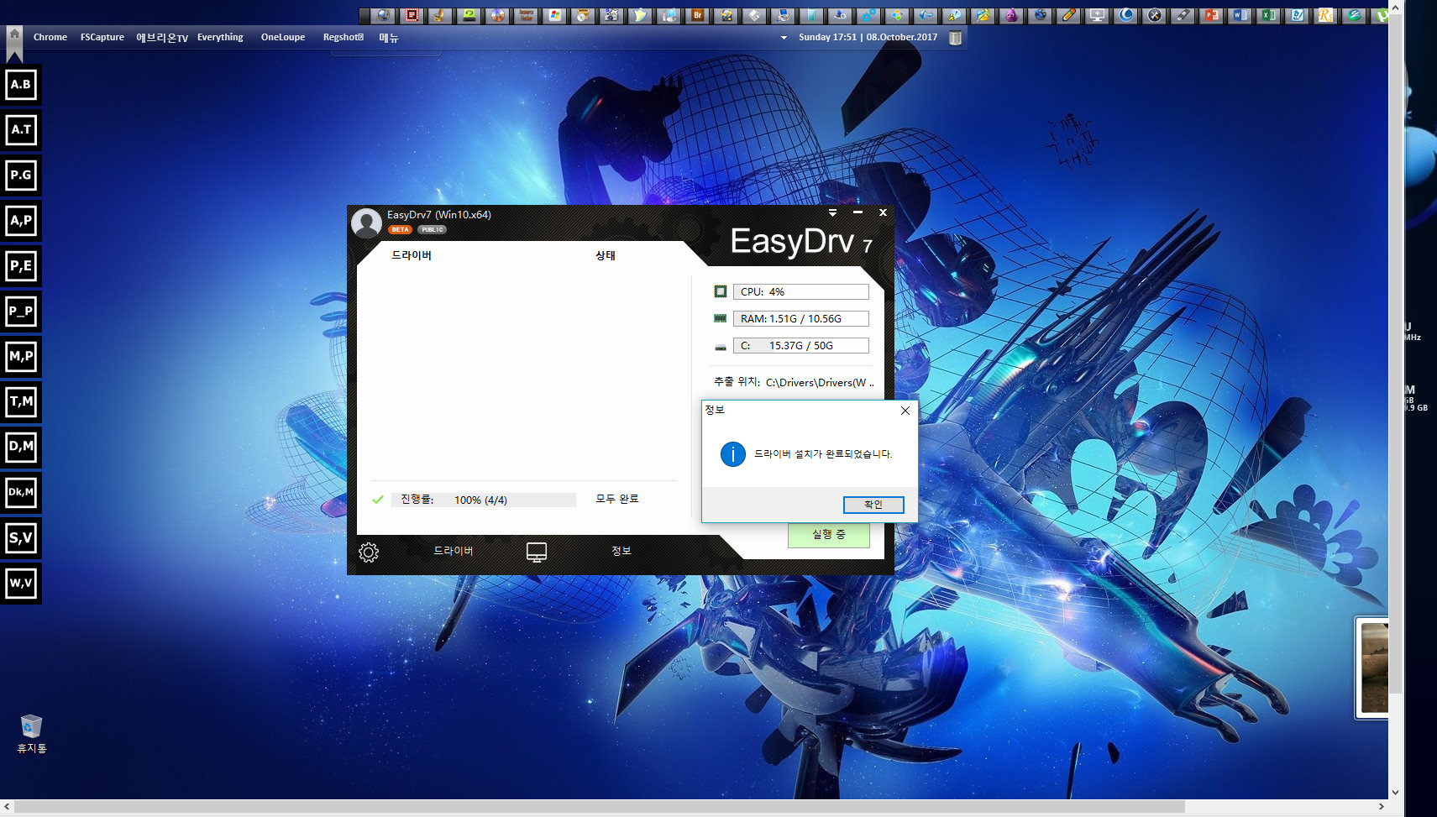The width and height of the screenshot is (1437, 817).
Task: Click the 상태 column header
Action: 606,255
